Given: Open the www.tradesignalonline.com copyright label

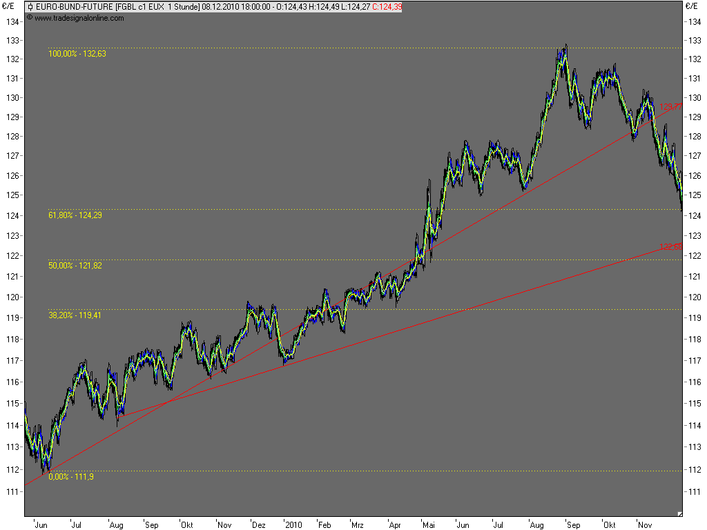Looking at the screenshot, I should click(x=75, y=18).
